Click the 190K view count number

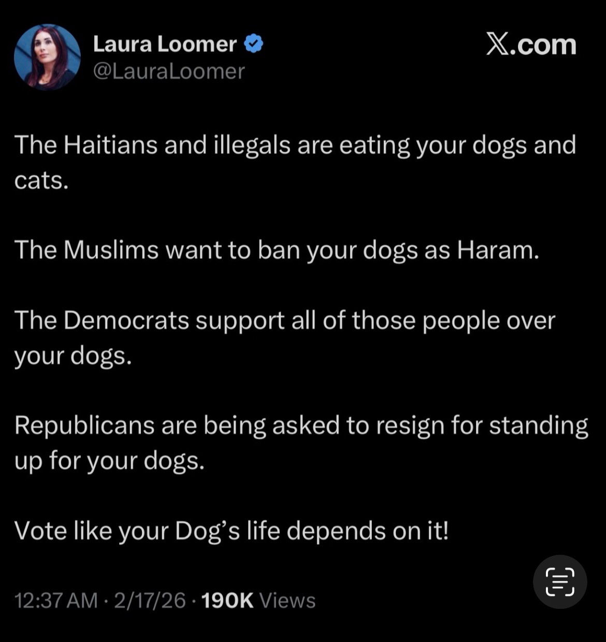[227, 601]
